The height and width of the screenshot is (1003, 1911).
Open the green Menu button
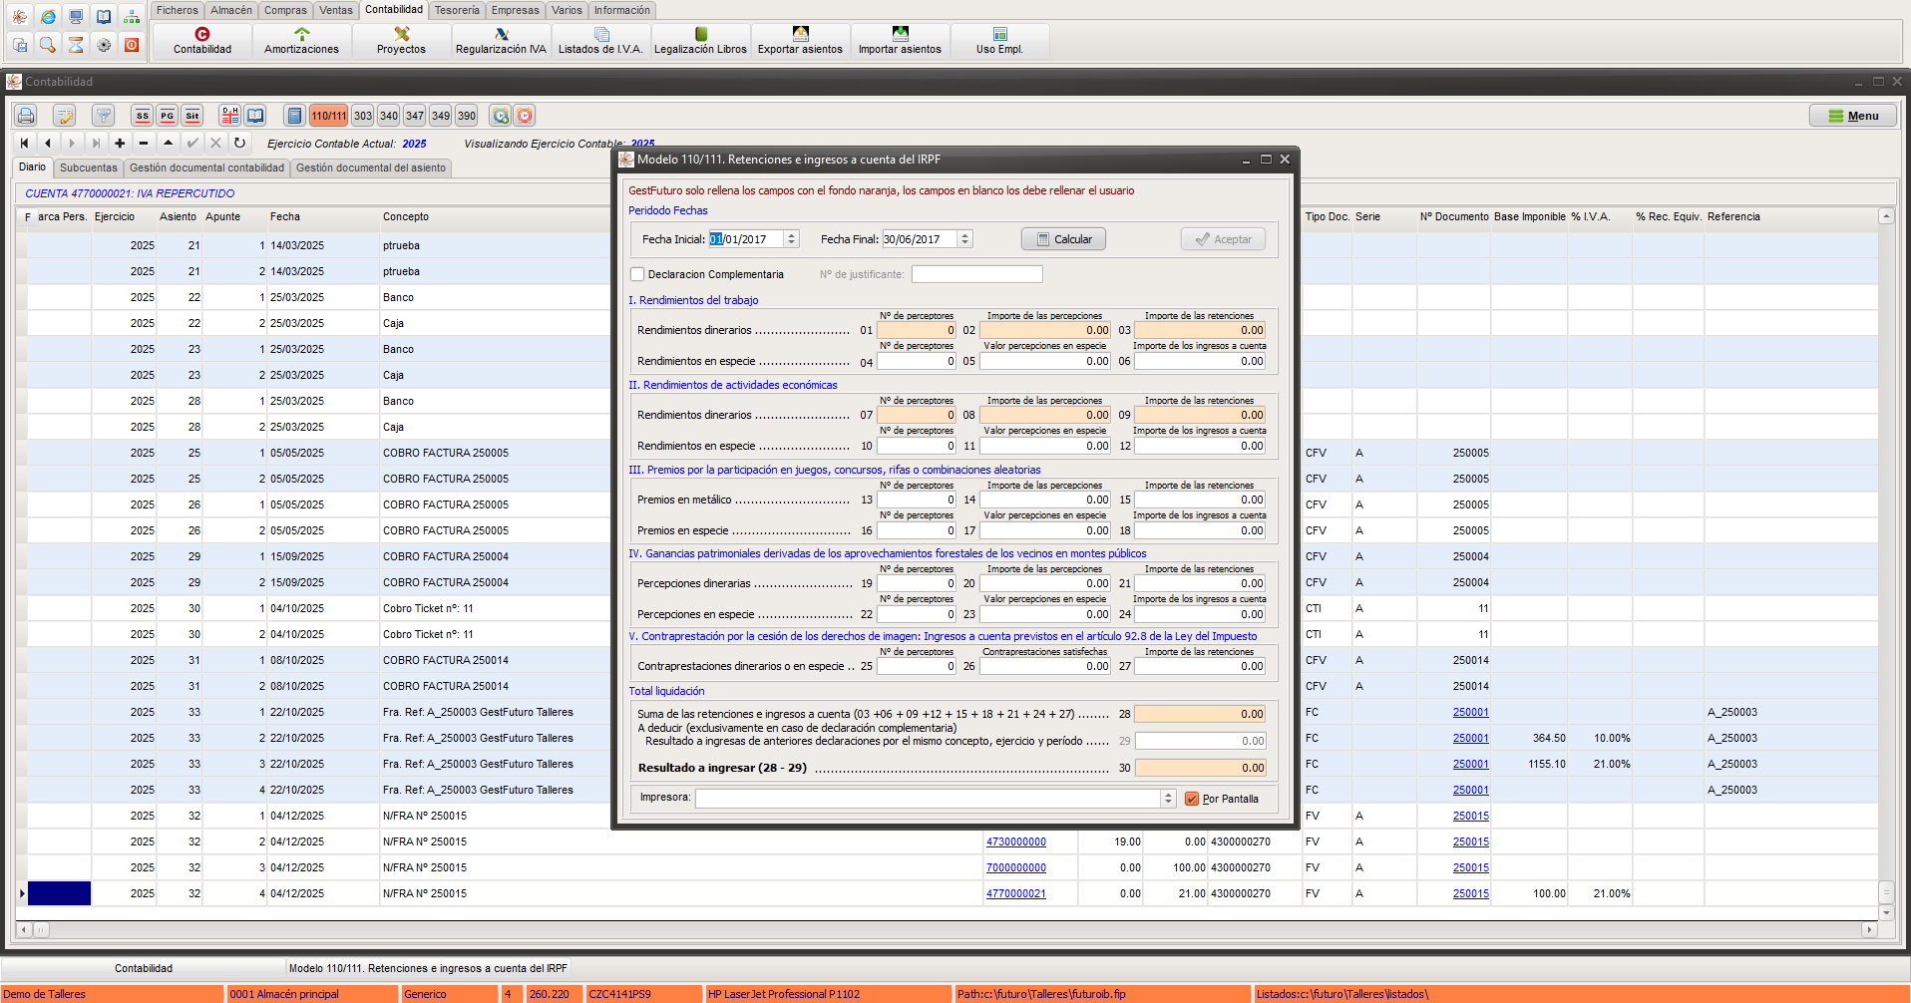pos(1853,116)
